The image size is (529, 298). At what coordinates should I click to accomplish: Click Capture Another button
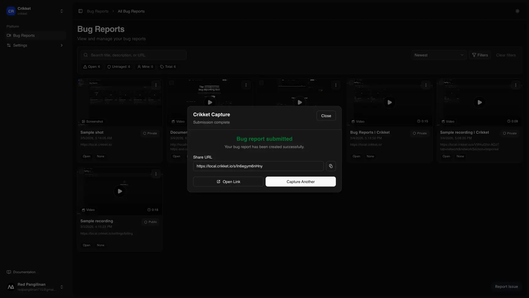[301, 181]
